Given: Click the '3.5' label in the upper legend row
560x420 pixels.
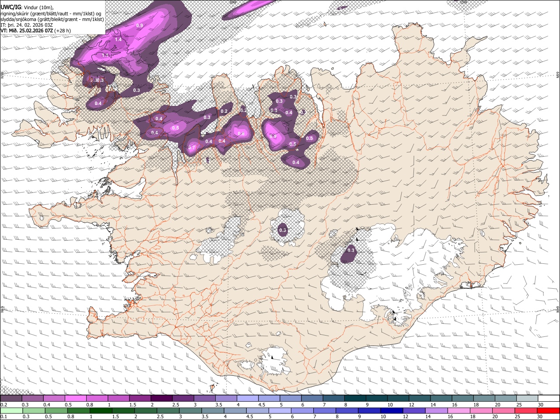Looking at the screenshot, I should [219, 405].
